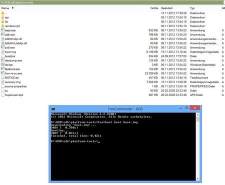
Task: Click the 15.11.2012 17:39:29 date entry
Action: (x=173, y=13)
